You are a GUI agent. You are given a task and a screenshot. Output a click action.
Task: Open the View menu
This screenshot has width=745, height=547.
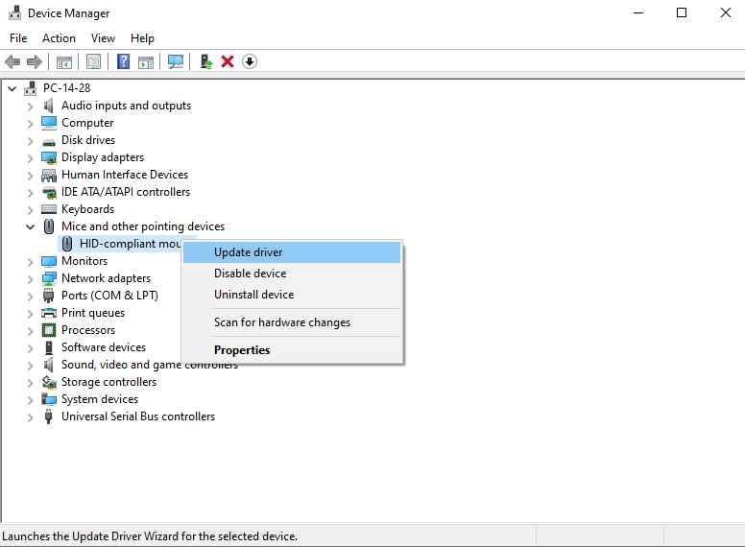pos(103,38)
